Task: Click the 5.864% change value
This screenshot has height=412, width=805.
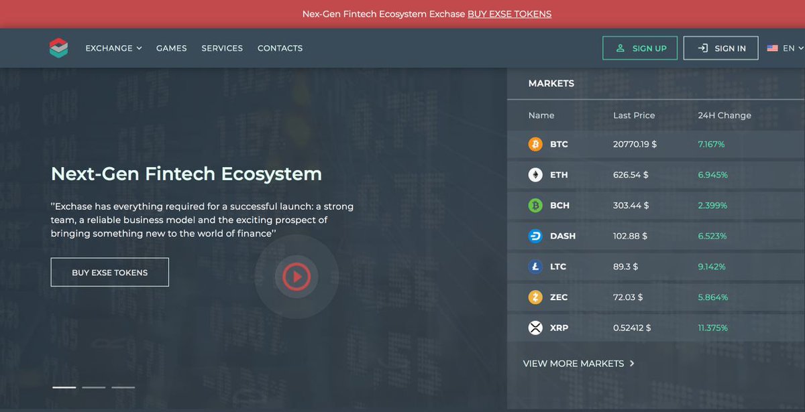Action: (x=713, y=297)
